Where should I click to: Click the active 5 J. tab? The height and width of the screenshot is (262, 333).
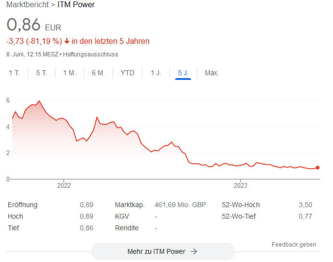click(183, 73)
